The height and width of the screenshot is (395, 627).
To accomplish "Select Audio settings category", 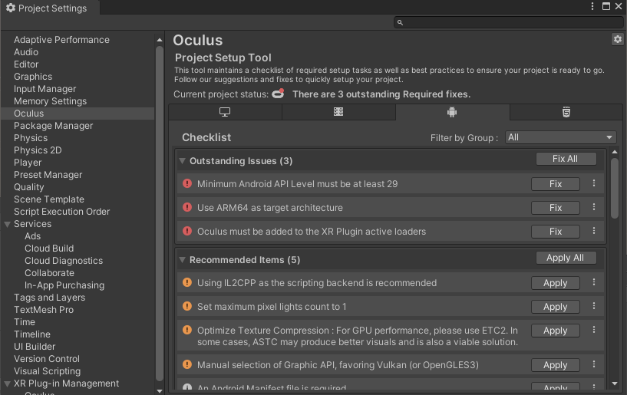I will coord(26,52).
